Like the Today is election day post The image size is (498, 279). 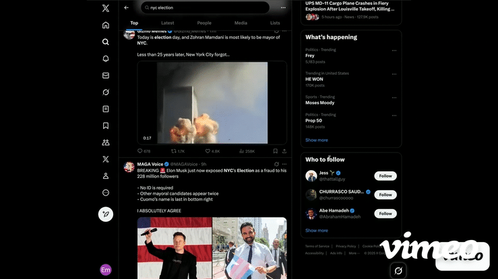click(x=208, y=151)
